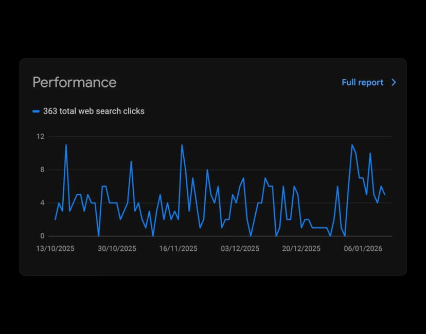Select the 20/12/2025 date label

tap(301, 249)
